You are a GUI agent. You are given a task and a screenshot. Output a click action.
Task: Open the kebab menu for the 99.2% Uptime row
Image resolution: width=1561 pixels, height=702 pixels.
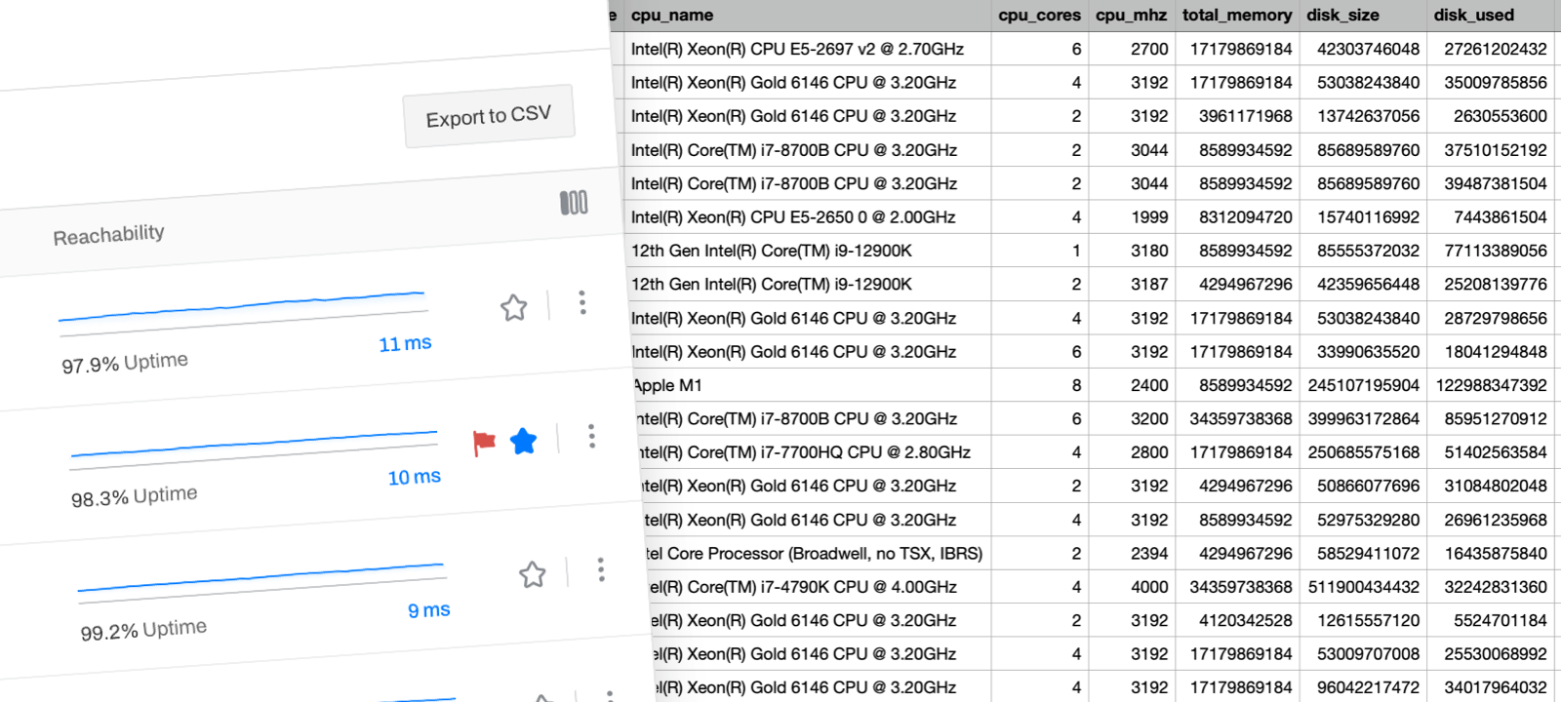601,569
